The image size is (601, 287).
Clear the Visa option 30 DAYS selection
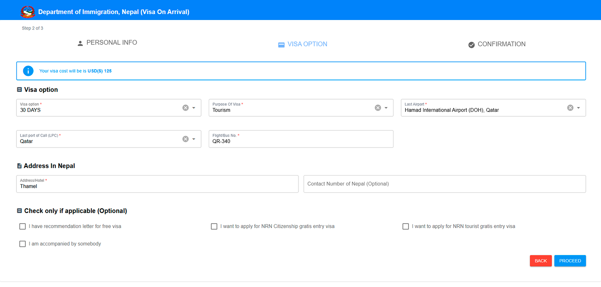tap(186, 108)
